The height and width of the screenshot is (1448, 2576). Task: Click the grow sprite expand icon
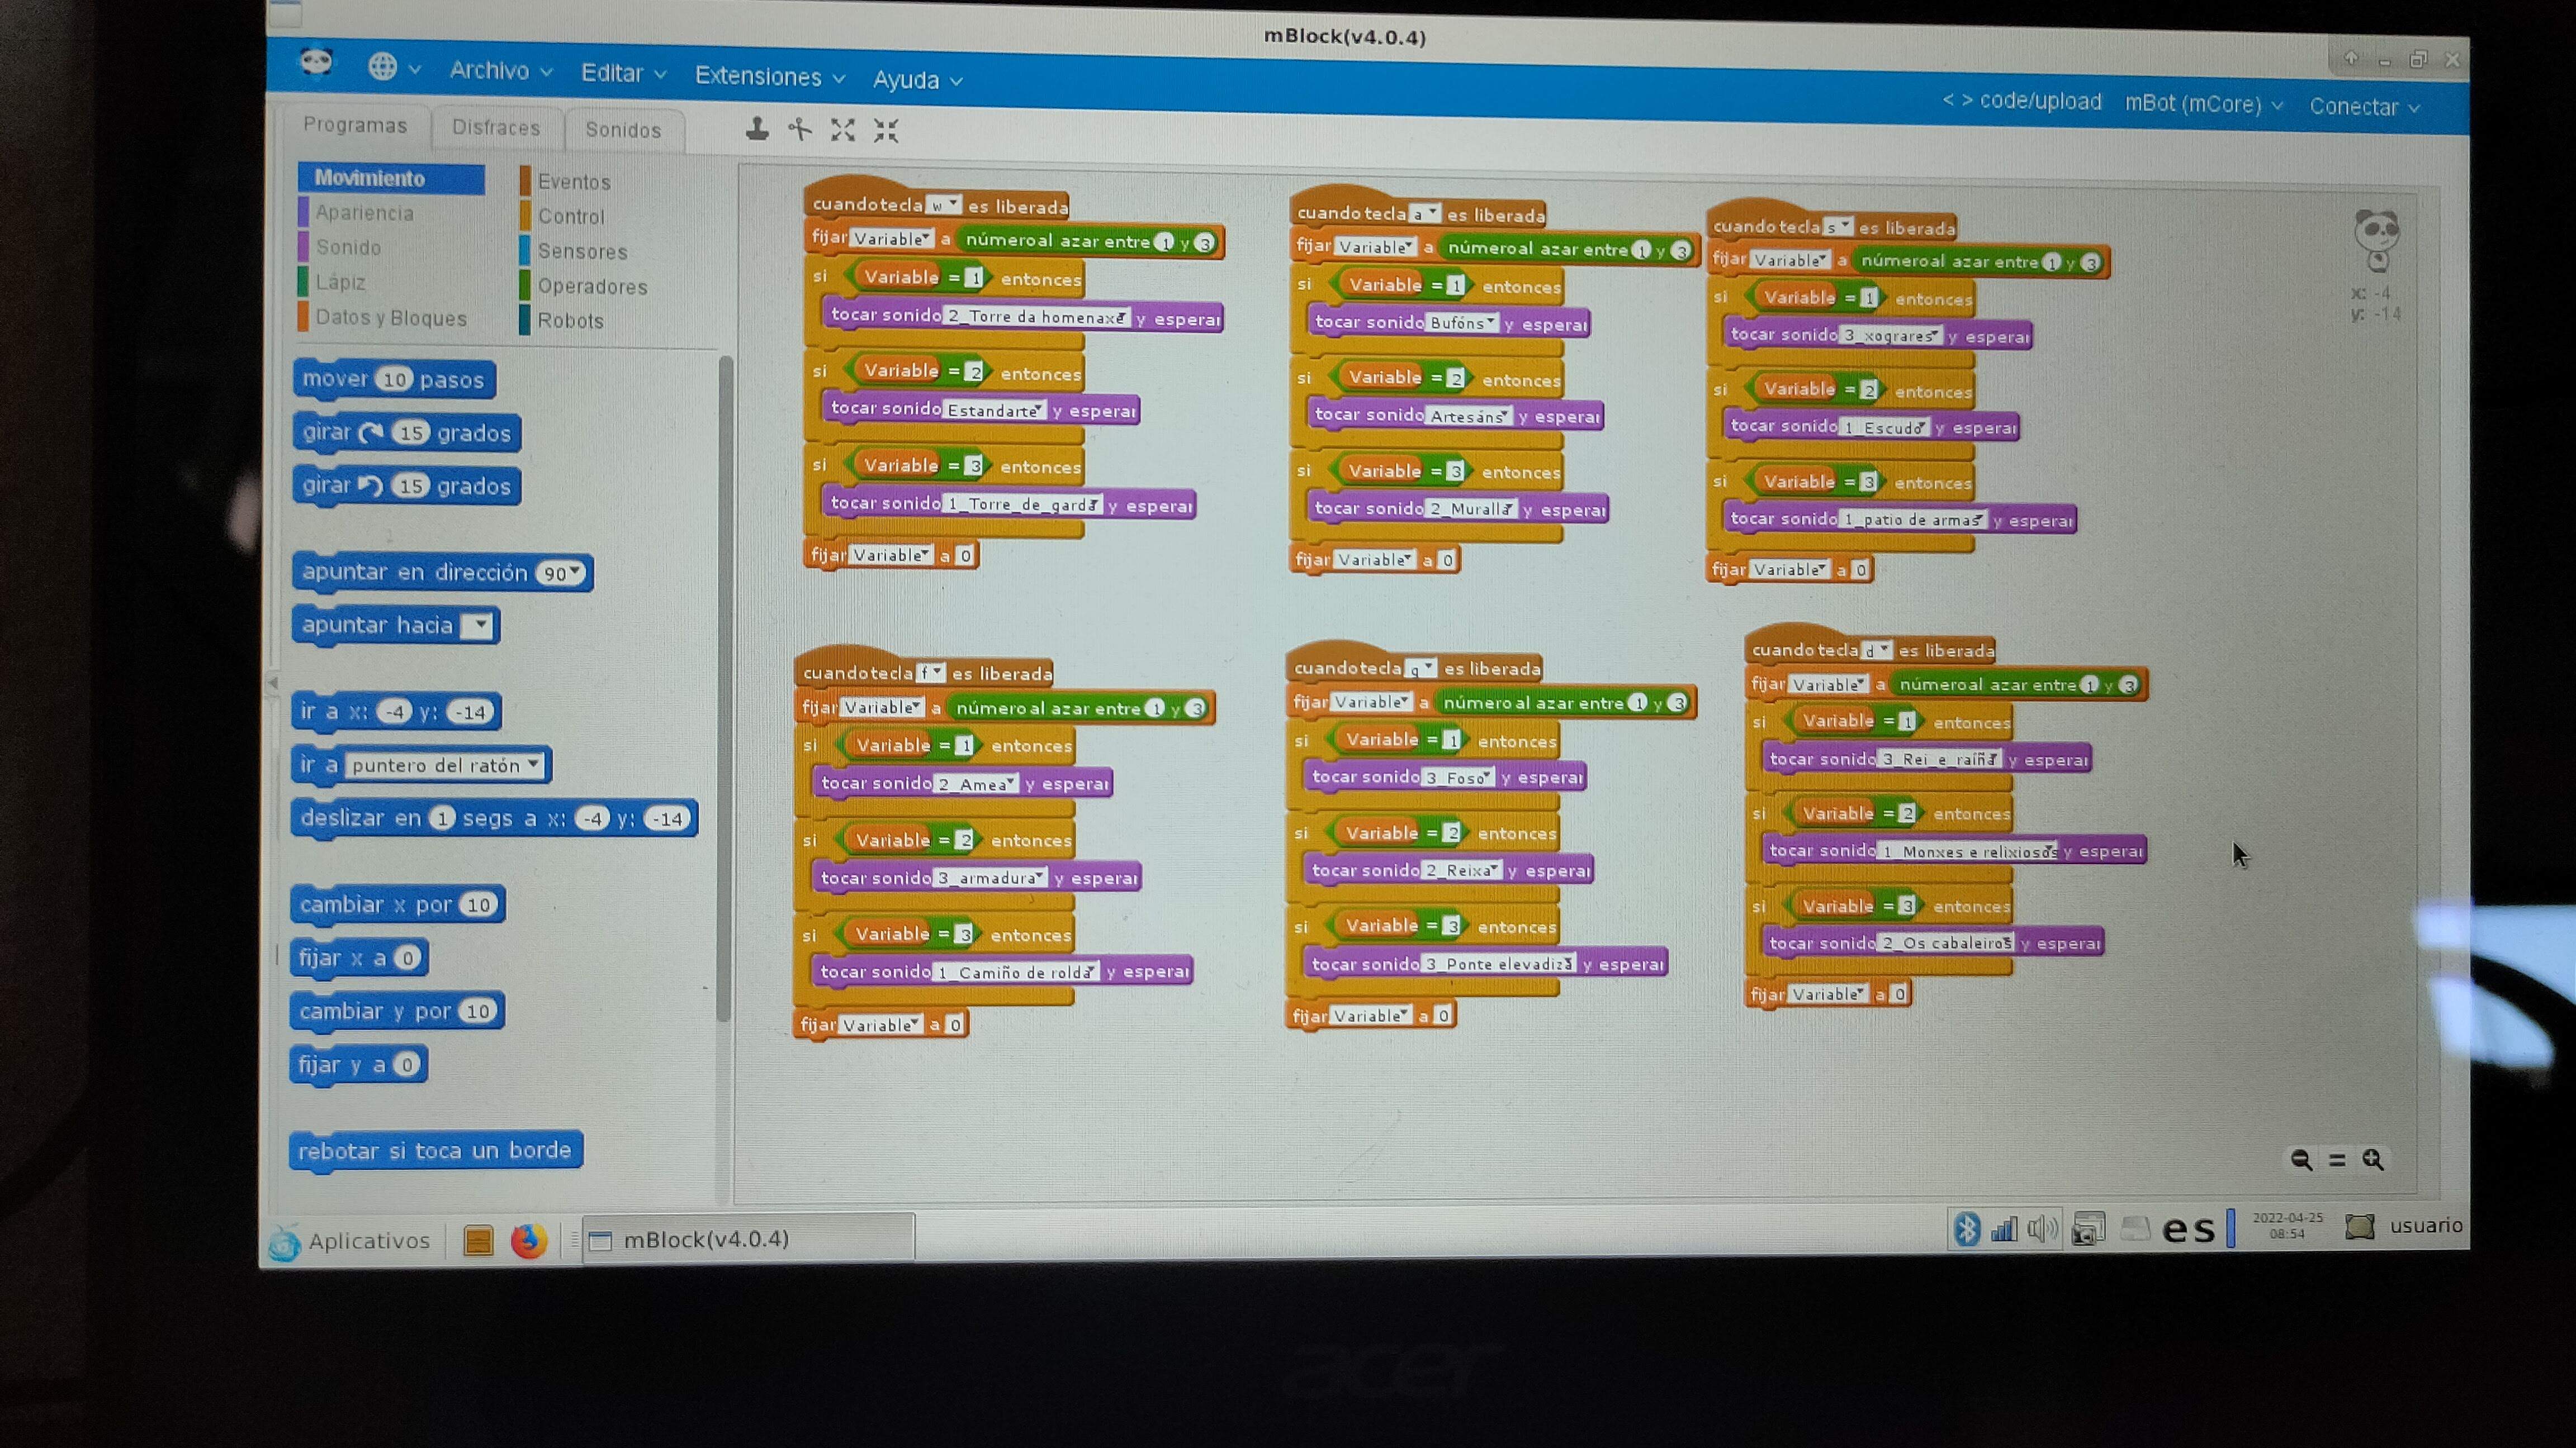tap(843, 130)
